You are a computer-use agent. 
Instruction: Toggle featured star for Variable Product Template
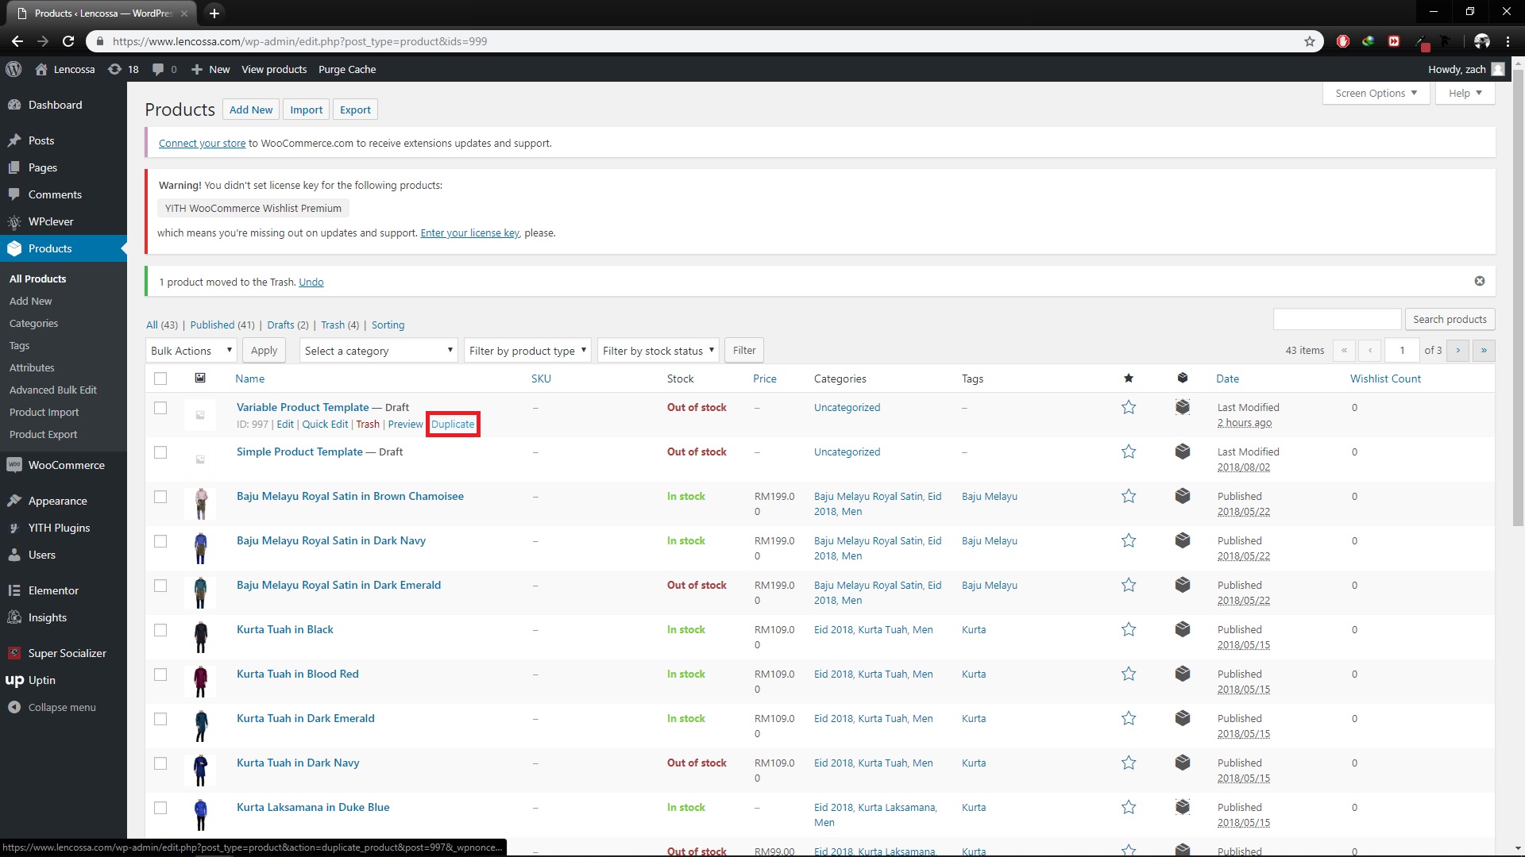click(x=1129, y=407)
